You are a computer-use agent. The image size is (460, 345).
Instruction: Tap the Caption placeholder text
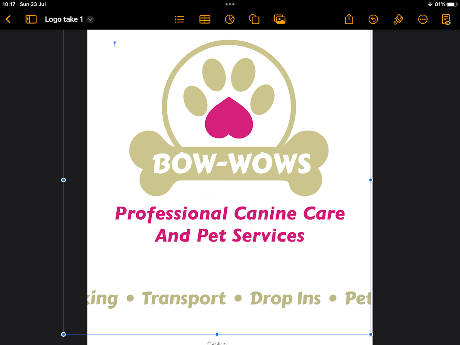tap(217, 343)
